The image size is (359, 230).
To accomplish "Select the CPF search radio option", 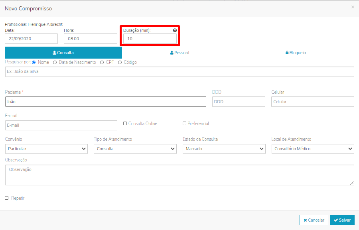I will pyautogui.click(x=102, y=63).
